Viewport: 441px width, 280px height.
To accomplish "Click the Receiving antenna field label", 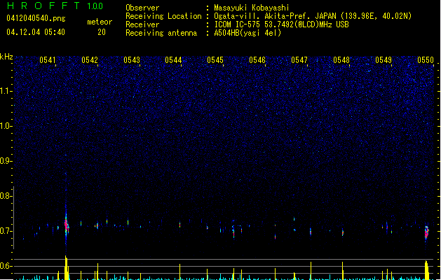I will (x=161, y=33).
